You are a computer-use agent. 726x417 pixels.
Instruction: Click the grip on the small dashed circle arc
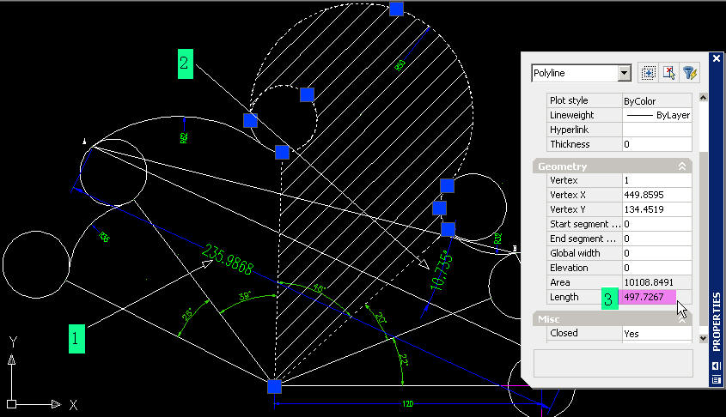[x=307, y=94]
